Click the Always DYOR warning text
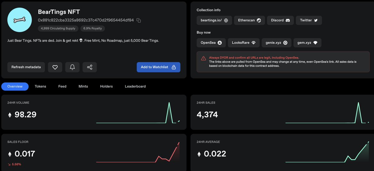The image size is (374, 171). (254, 58)
